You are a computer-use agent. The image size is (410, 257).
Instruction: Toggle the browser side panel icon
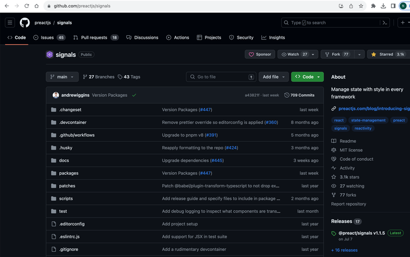[x=393, y=6]
